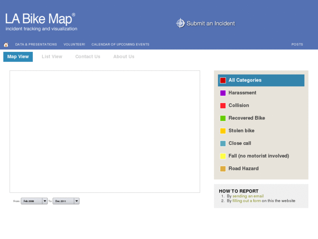The height and width of the screenshot is (239, 318).
Task: Click the home icon in navigation bar
Action: click(x=6, y=45)
